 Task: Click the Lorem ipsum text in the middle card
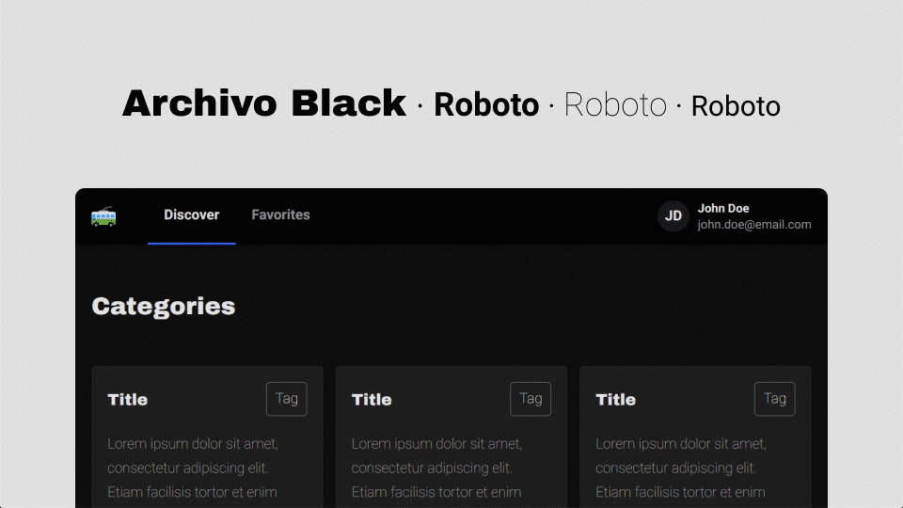point(437,468)
